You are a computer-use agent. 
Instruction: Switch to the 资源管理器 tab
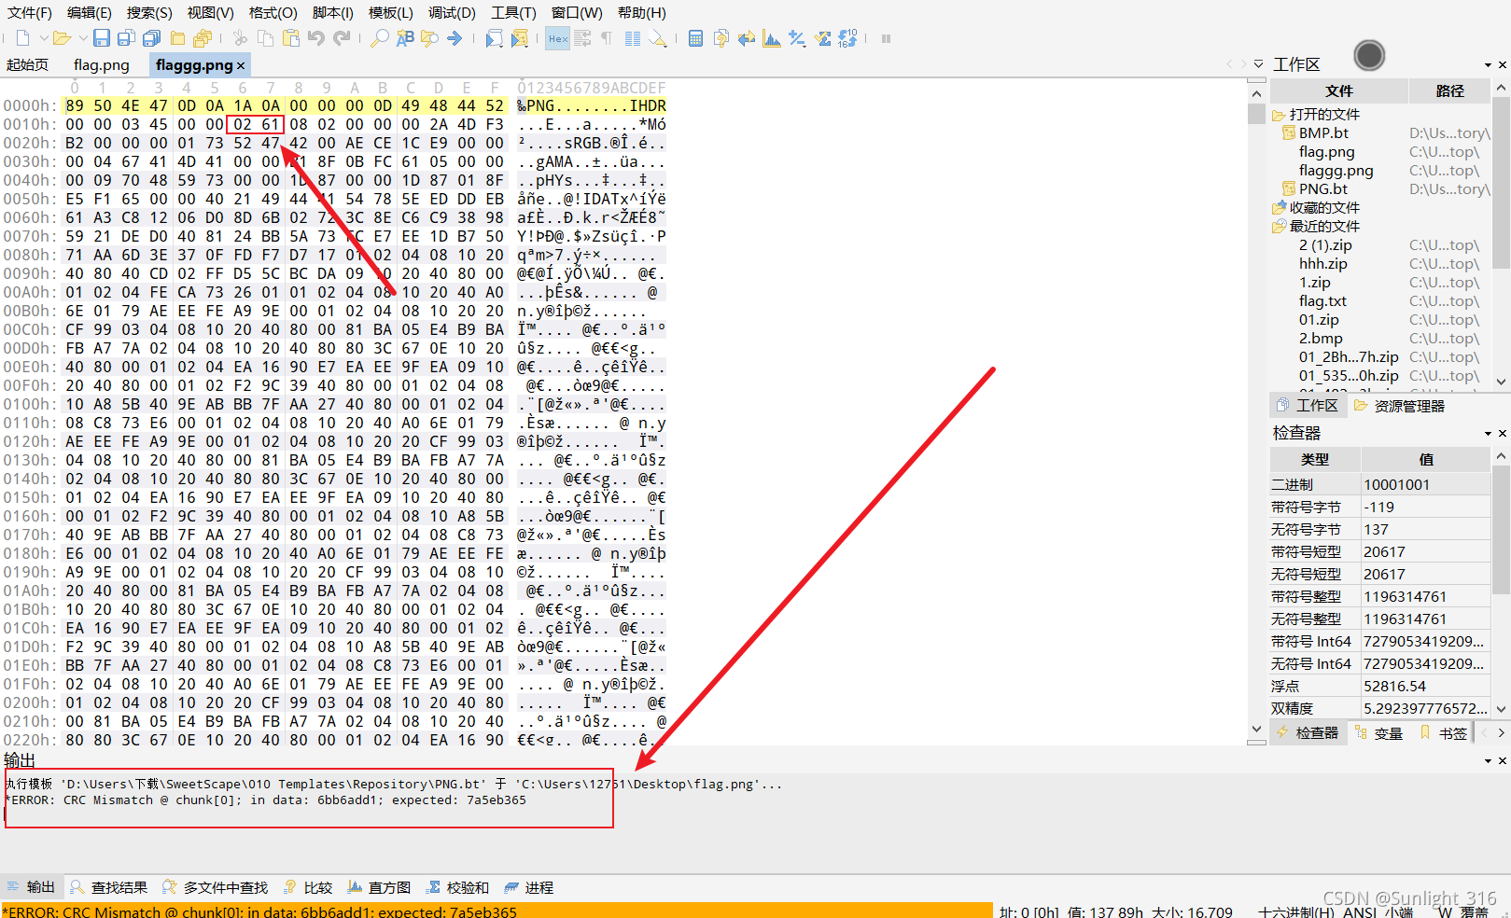click(1399, 406)
